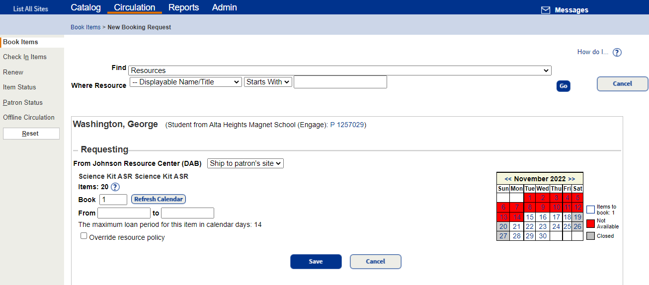The width and height of the screenshot is (649, 285).
Task: Click the Save button
Action: click(x=316, y=262)
